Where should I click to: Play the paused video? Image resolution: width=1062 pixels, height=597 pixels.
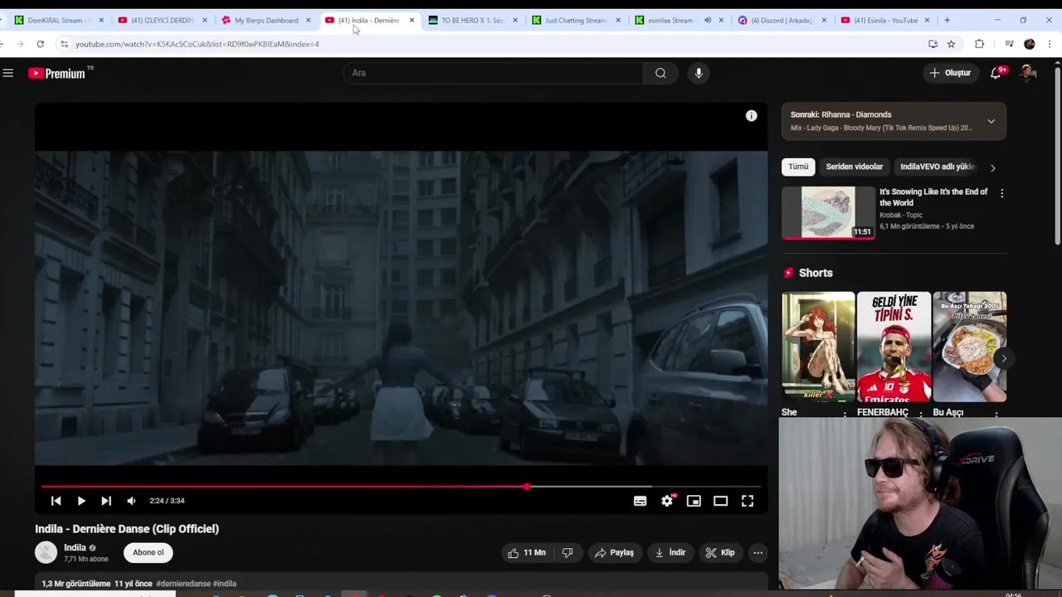point(81,501)
